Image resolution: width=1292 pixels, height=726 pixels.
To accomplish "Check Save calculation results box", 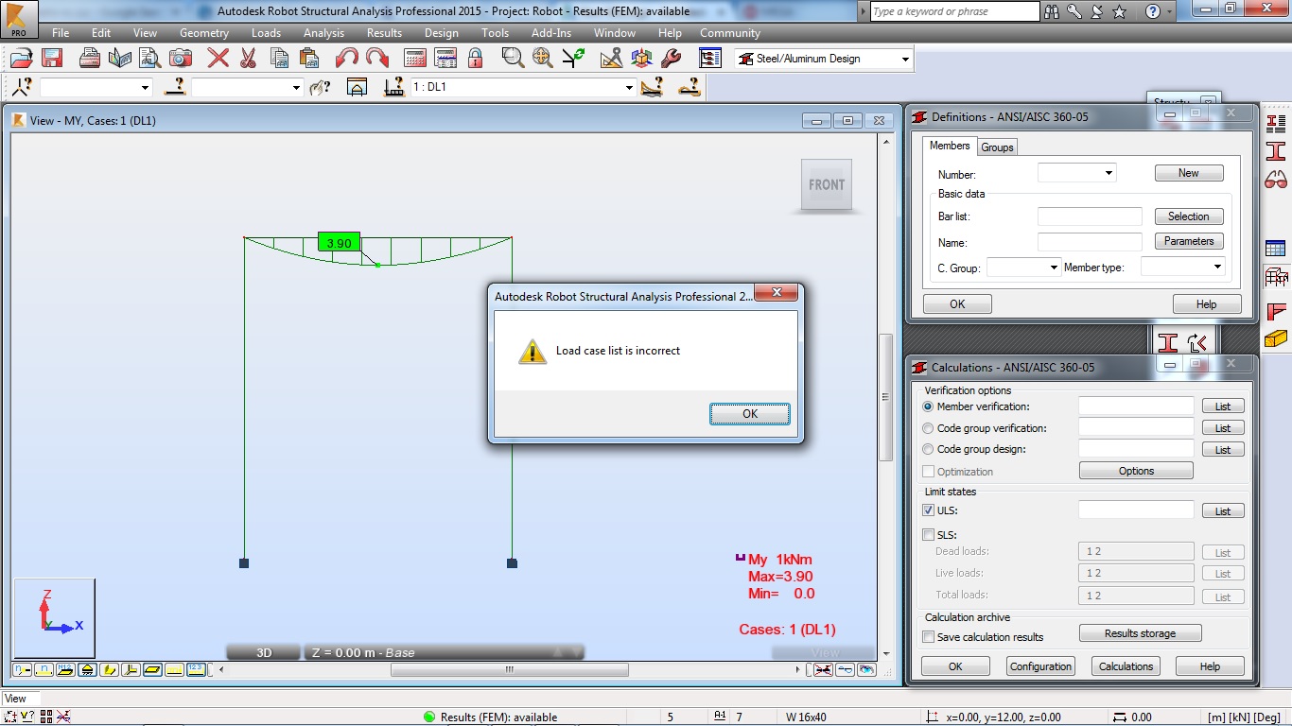I will pos(928,637).
